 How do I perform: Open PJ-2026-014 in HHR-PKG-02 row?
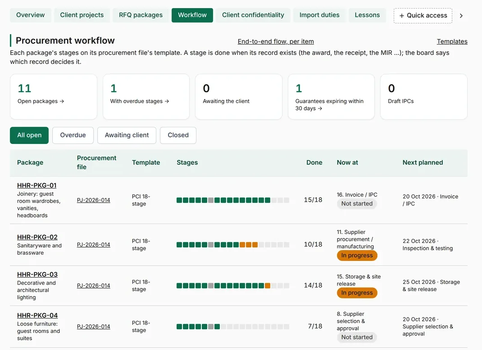93,245
